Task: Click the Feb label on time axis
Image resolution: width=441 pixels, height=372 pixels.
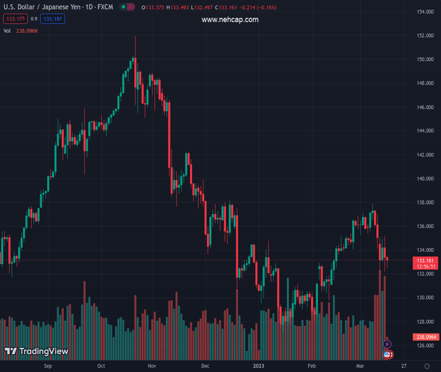Action: 312,366
